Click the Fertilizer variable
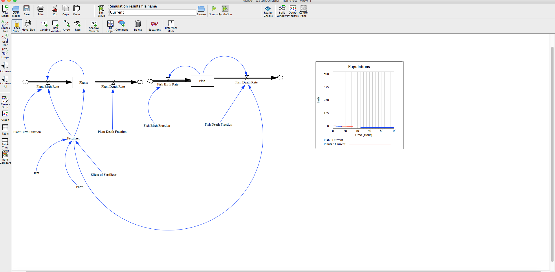Image resolution: width=555 pixels, height=272 pixels. [74, 138]
